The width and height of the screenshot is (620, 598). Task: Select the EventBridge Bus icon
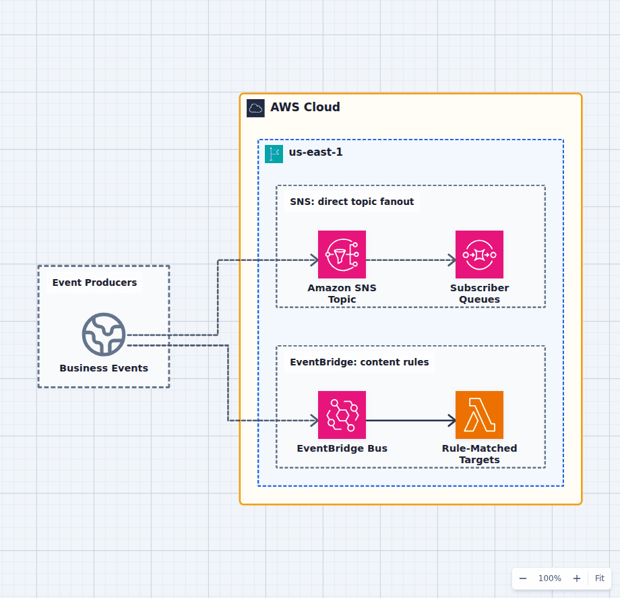pyautogui.click(x=342, y=415)
